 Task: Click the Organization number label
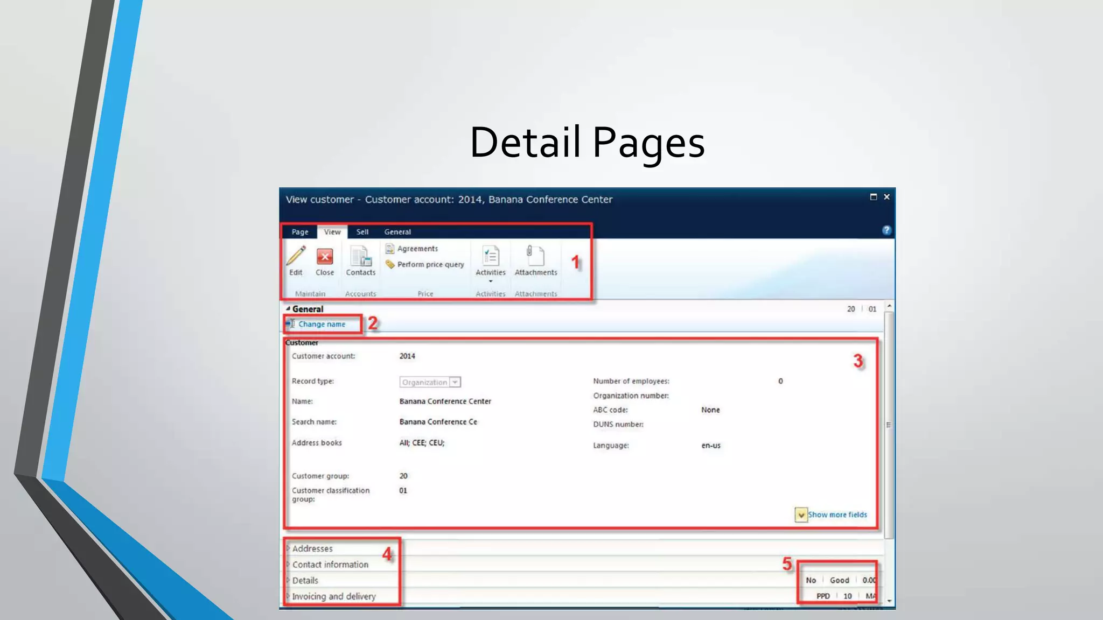pyautogui.click(x=631, y=396)
